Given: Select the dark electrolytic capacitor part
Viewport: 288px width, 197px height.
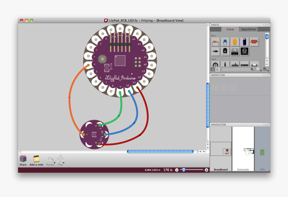Looking at the screenshot, I should point(244,42).
